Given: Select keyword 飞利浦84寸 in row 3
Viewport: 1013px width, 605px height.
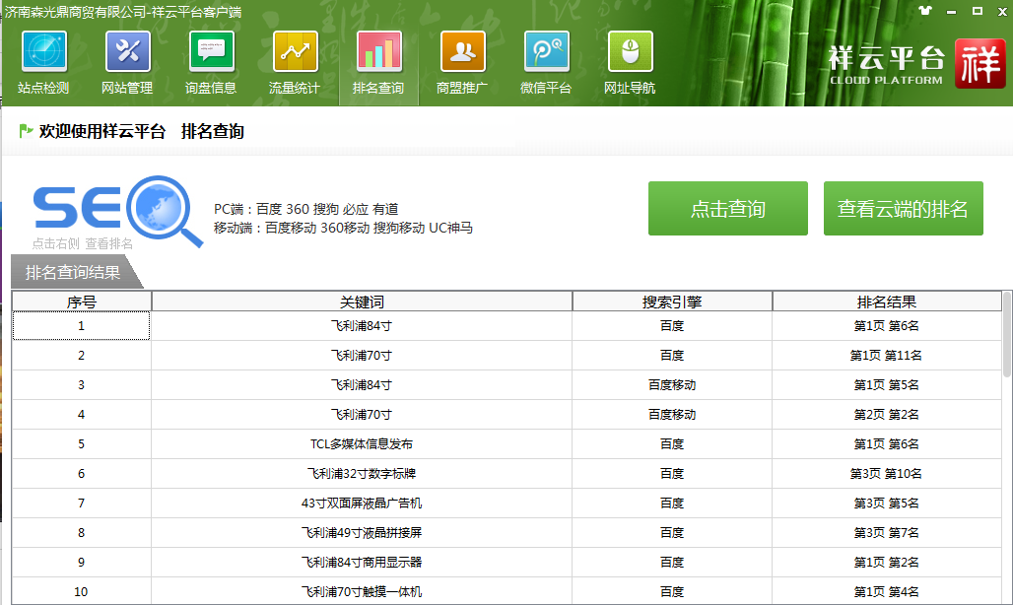Looking at the screenshot, I should click(x=362, y=385).
